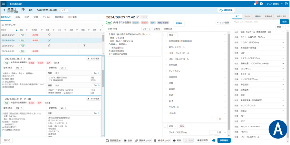
Task: Click the prescription link icon in 2024/08/26 row
Action: (x=49, y=40)
